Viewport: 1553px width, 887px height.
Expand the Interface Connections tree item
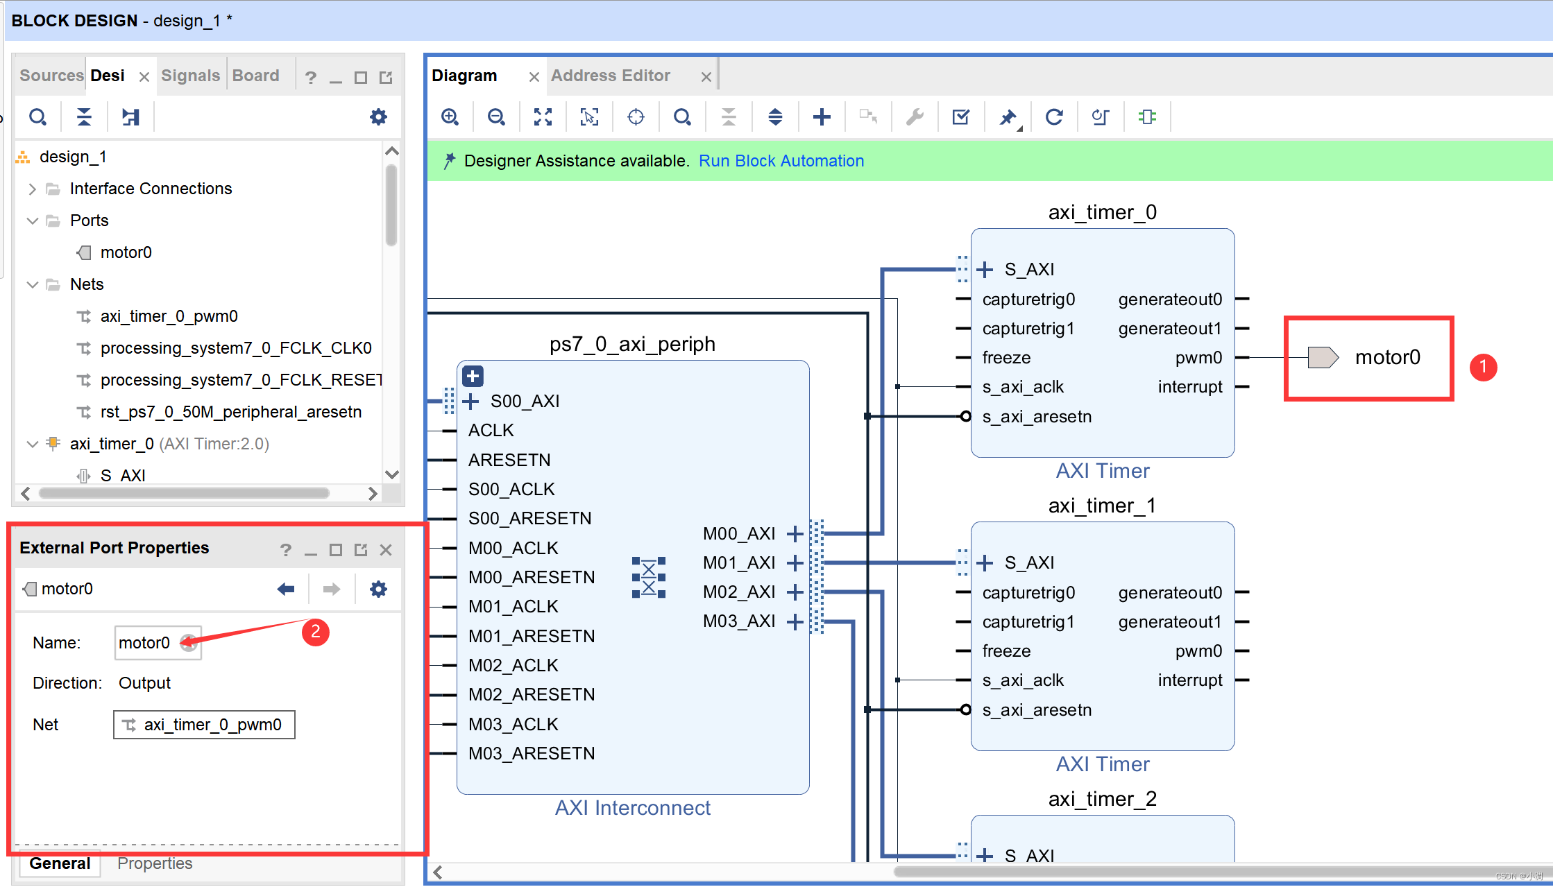point(38,189)
